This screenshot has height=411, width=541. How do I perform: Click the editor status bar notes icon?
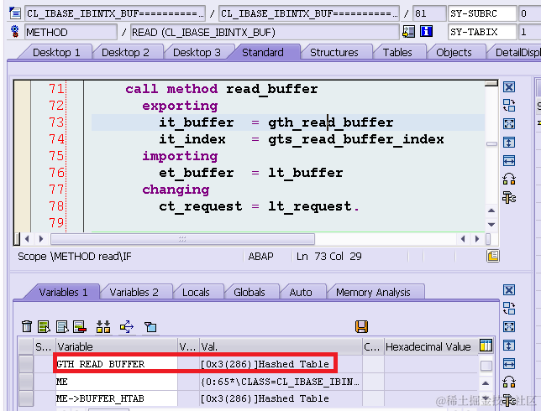tap(492, 256)
